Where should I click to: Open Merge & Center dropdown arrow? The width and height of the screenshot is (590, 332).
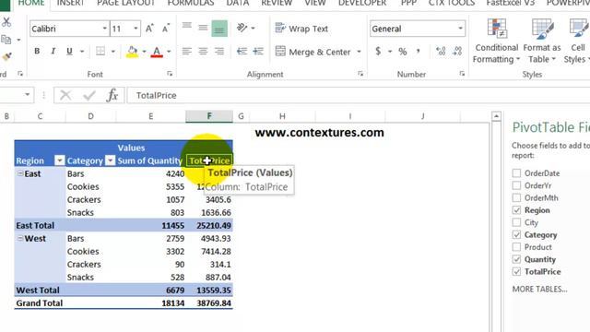pyautogui.click(x=359, y=52)
